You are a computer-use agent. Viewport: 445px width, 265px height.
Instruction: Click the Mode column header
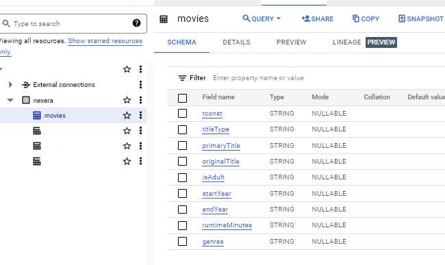tap(320, 97)
